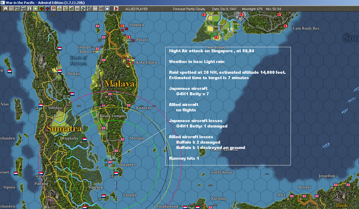Image resolution: width=359 pixels, height=209 pixels.
Task: Select Japanese flag at Cam Ranh Bay
Action: [285, 26]
